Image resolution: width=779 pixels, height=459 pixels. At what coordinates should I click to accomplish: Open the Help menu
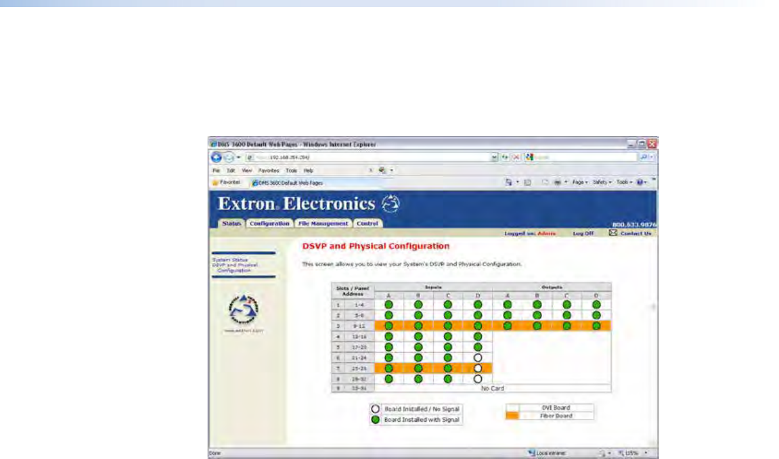(308, 171)
